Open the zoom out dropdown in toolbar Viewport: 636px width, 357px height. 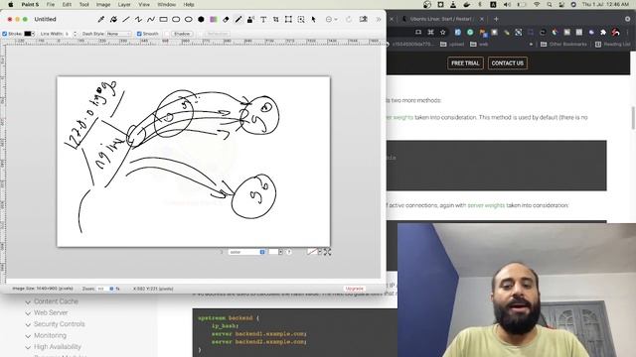coord(331,19)
